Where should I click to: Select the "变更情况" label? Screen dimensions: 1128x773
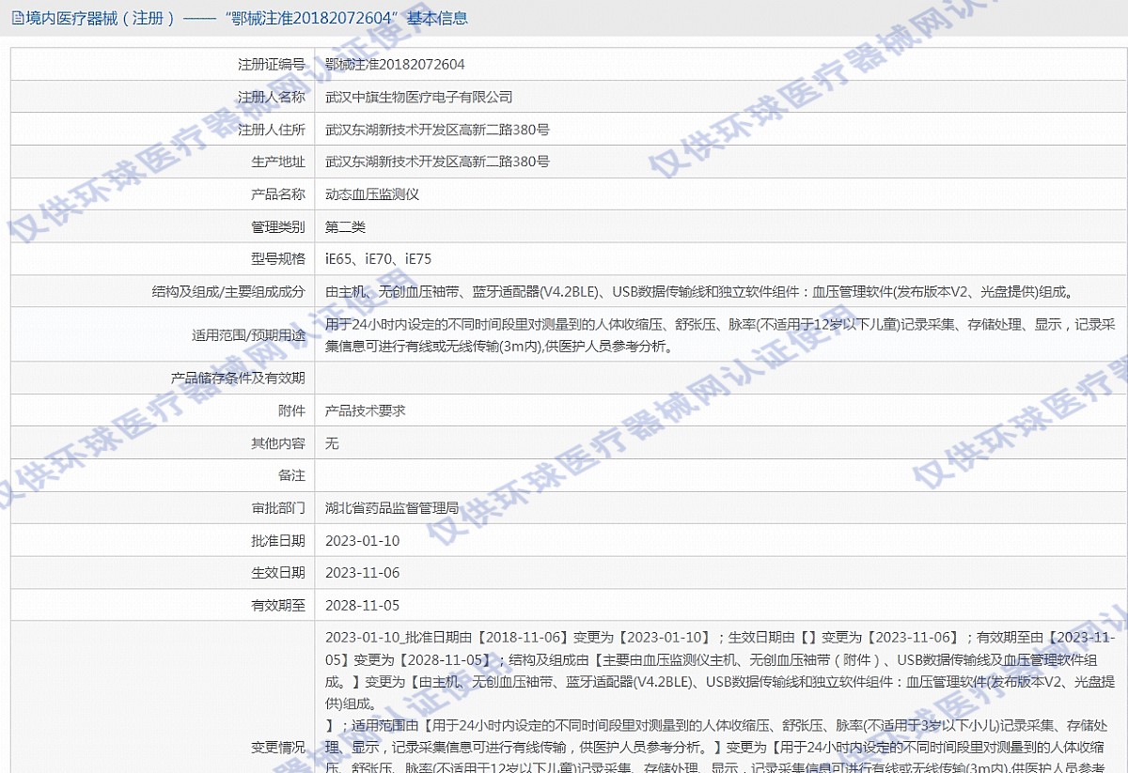278,748
